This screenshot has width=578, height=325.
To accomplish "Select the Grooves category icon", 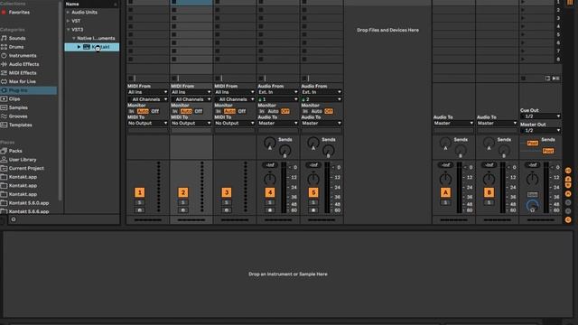I will [4, 116].
